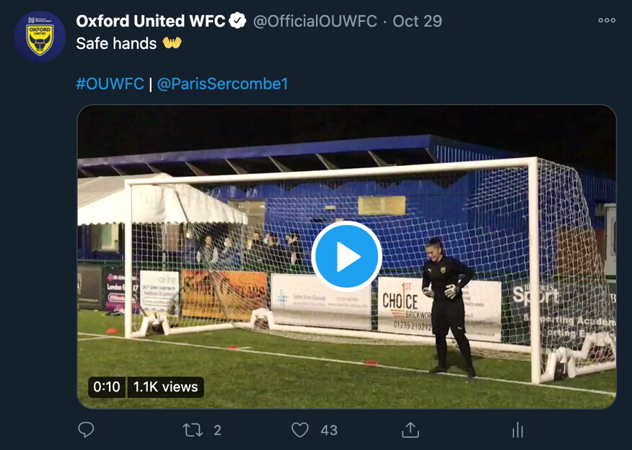
Task: Open the #OUWFC hashtag link
Action: 110,84
